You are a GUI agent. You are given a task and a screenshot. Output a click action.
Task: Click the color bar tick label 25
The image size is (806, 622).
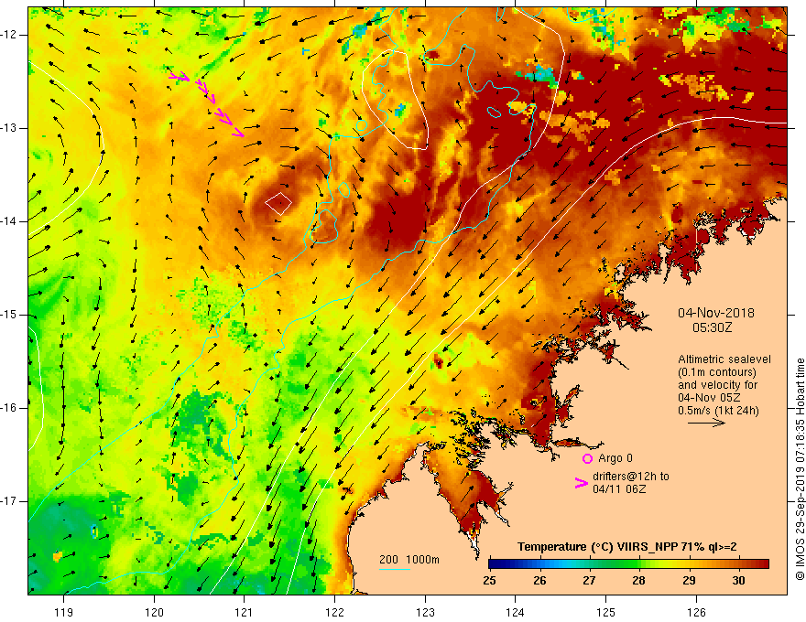click(x=489, y=581)
